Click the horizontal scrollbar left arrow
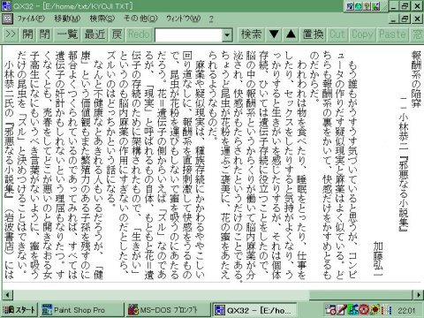424x318 pixels. pyautogui.click(x=7, y=294)
